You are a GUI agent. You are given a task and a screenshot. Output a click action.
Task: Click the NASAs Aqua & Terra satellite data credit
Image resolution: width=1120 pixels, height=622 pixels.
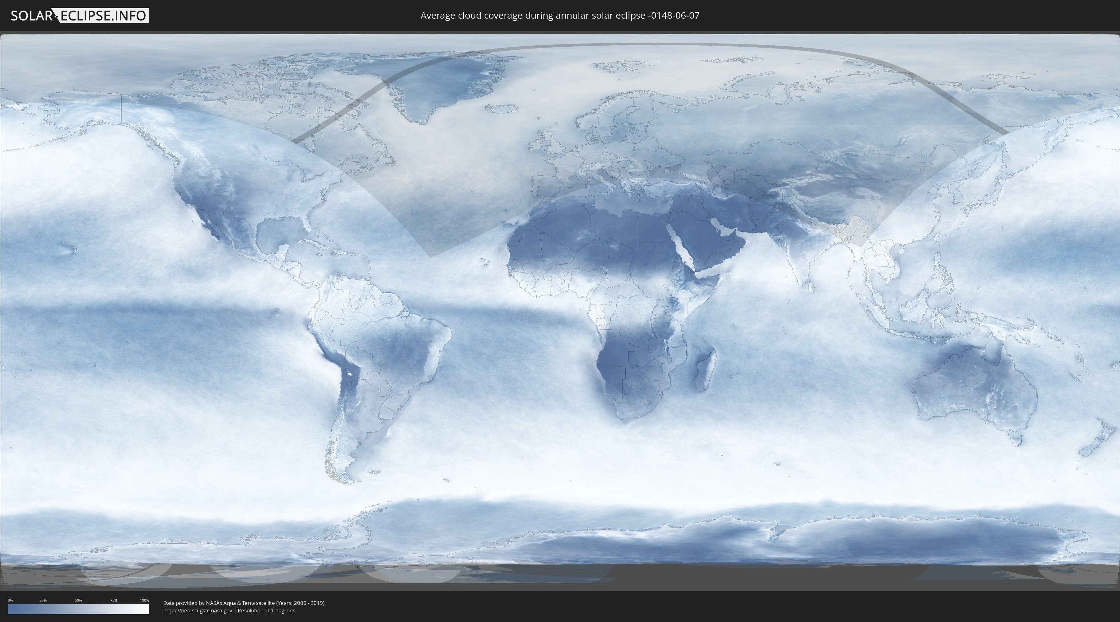[x=244, y=603]
